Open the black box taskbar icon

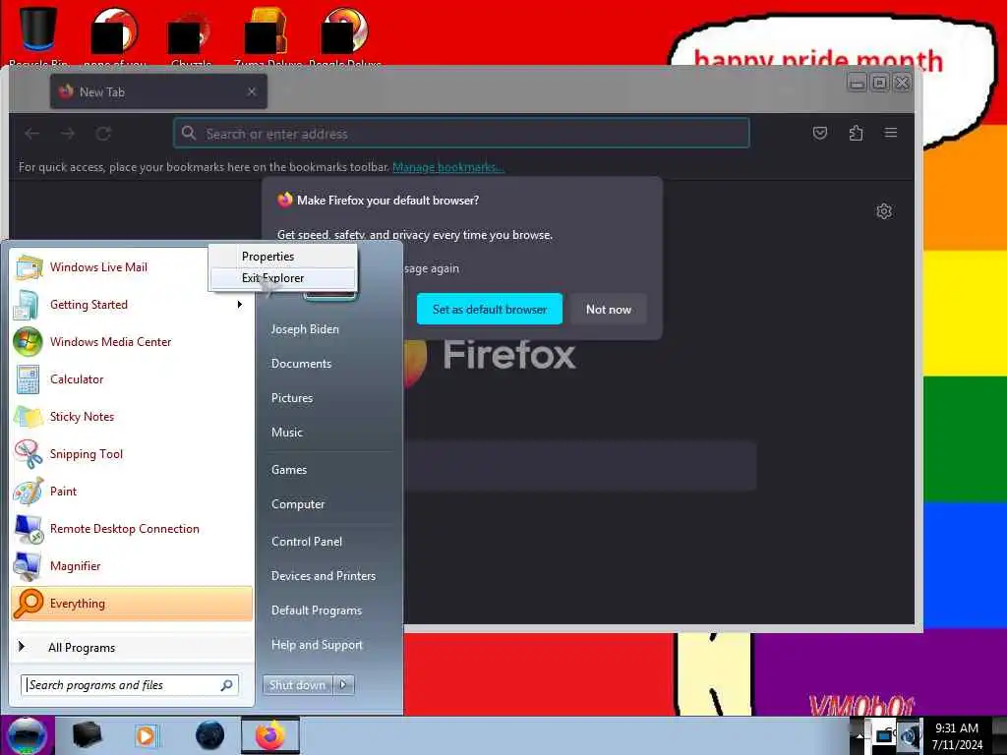pyautogui.click(x=87, y=735)
